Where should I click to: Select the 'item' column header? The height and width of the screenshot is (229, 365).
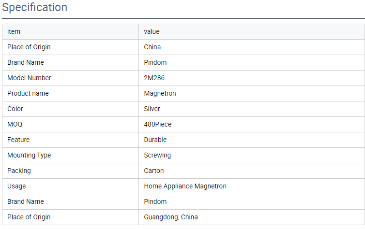coord(14,31)
